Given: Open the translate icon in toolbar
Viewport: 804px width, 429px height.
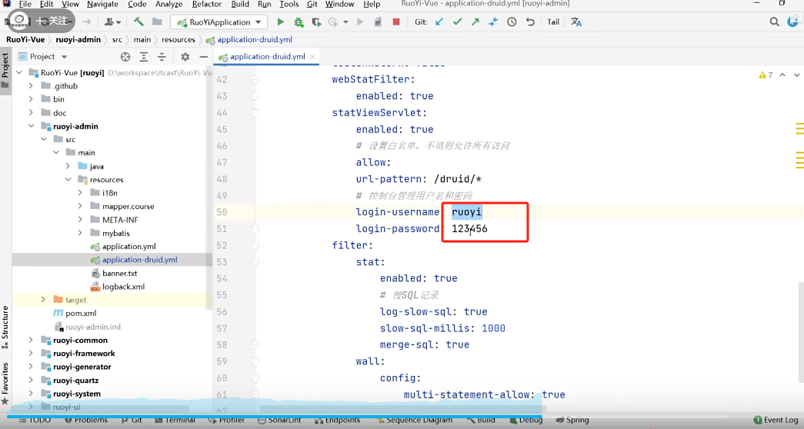Looking at the screenshot, I should (576, 22).
